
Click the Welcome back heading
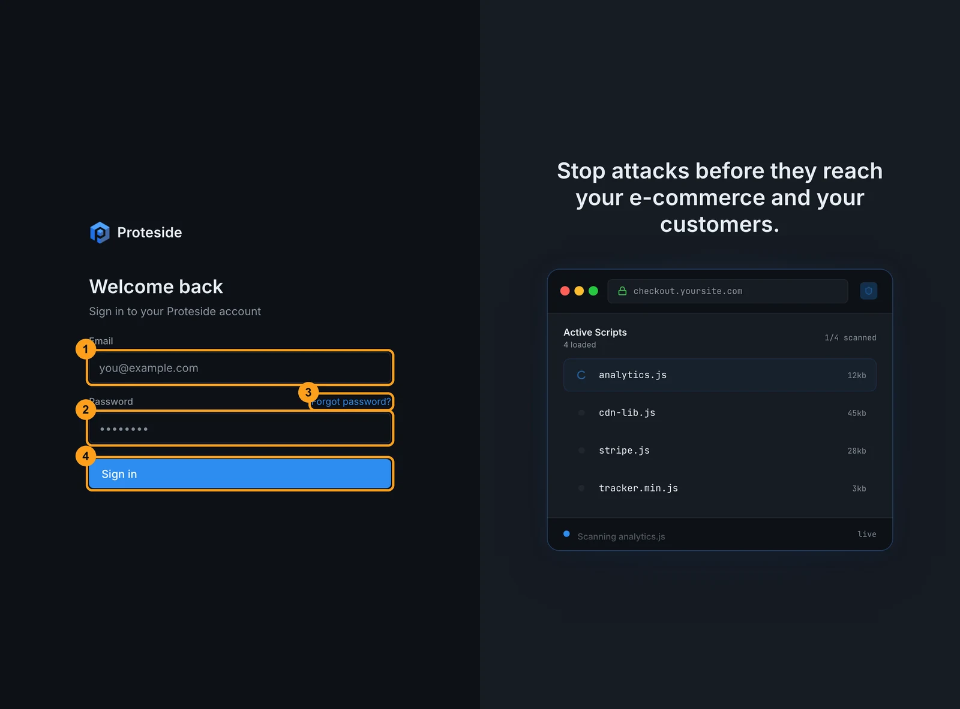[x=156, y=286]
